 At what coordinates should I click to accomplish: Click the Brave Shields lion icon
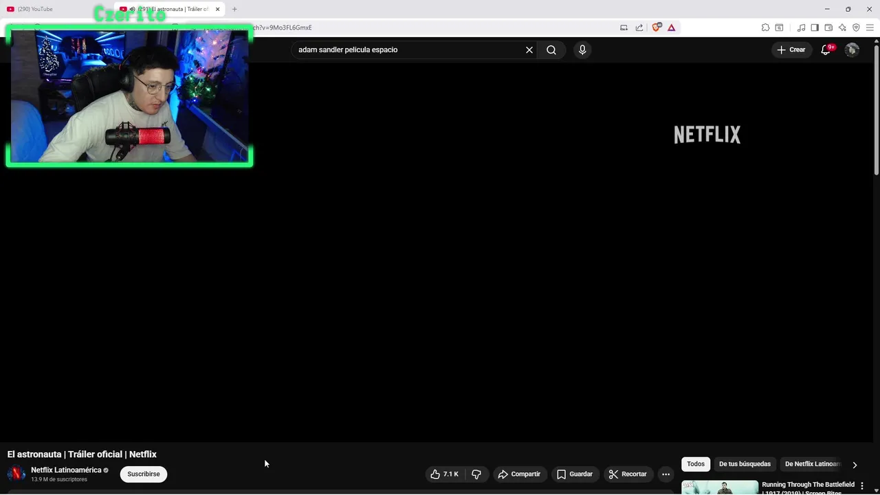coord(656,27)
